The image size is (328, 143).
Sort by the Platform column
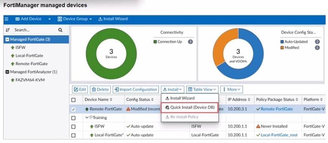313,100
